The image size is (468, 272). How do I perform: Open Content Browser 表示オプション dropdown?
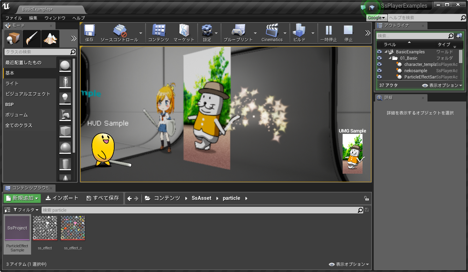tap(349, 264)
